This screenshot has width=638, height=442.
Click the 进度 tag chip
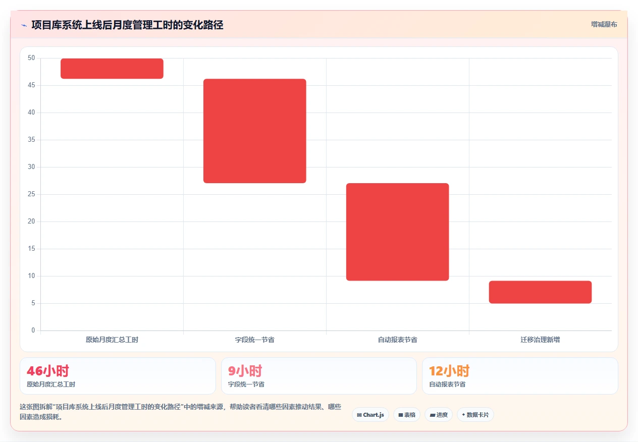pyautogui.click(x=439, y=415)
